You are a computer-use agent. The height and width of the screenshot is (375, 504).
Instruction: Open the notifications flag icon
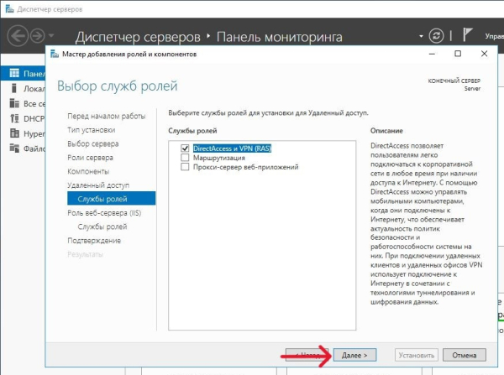(x=467, y=34)
